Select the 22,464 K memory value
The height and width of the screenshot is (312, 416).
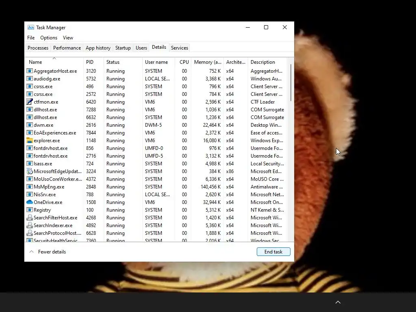click(212, 125)
